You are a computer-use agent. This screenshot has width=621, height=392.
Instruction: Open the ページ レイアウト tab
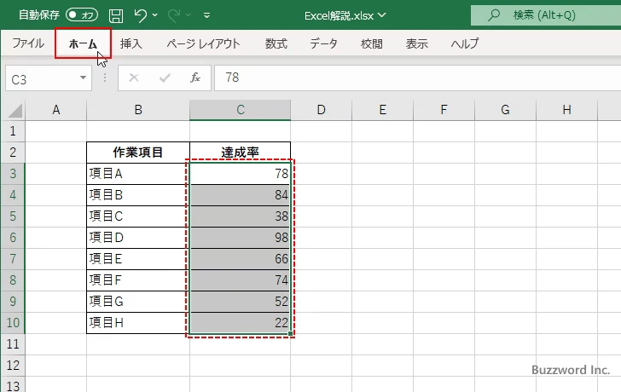pyautogui.click(x=203, y=43)
